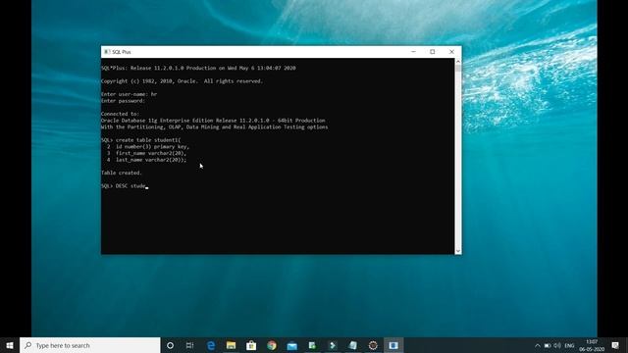Image resolution: width=628 pixels, height=353 pixels.
Task: Open the volume control in the system tray
Action: (557, 345)
